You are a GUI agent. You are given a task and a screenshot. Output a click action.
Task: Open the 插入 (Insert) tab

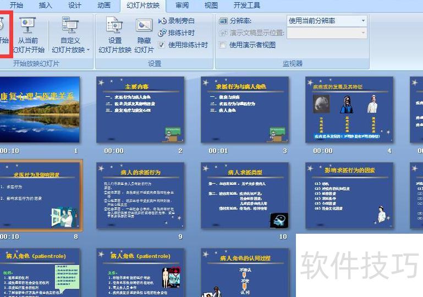click(46, 5)
